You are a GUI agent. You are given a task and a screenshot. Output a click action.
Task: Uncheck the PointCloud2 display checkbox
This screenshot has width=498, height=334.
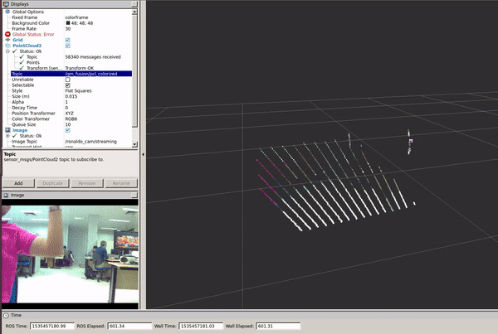pos(68,45)
